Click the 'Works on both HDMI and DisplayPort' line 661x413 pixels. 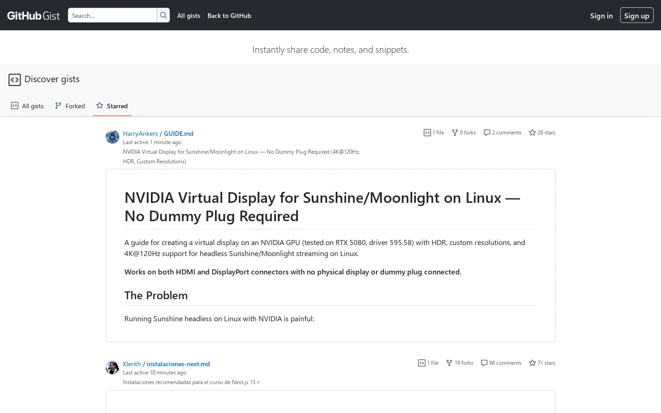click(293, 272)
